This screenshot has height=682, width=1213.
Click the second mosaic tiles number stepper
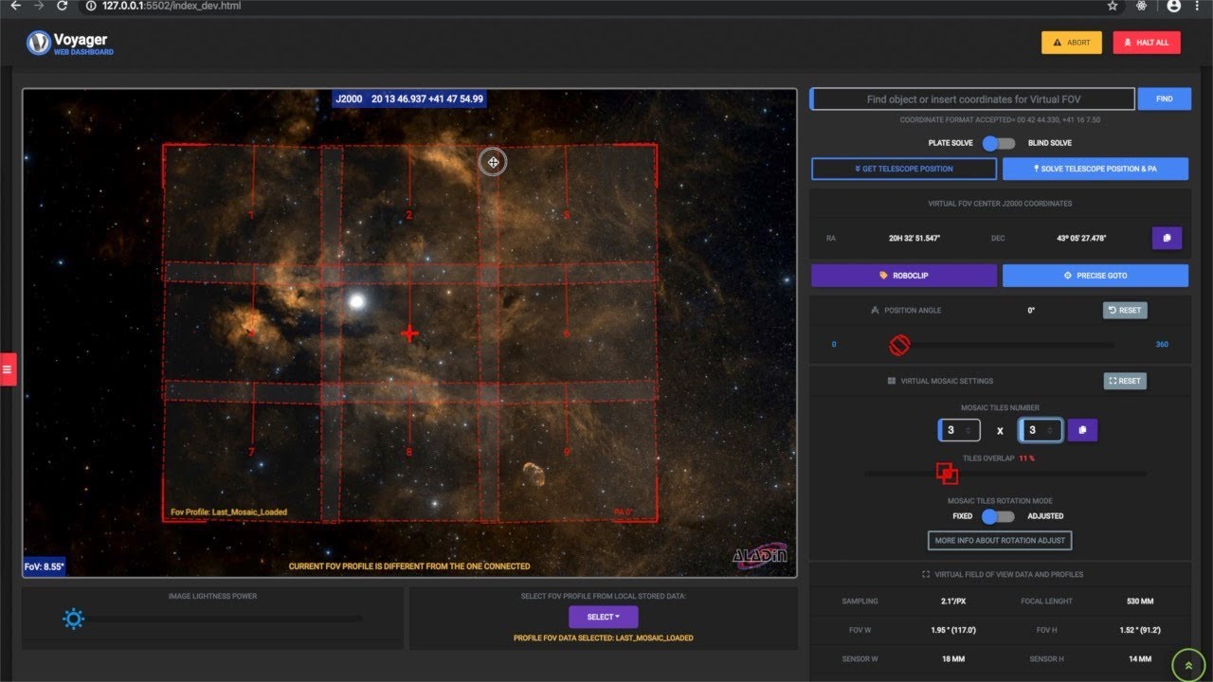pyautogui.click(x=1041, y=430)
